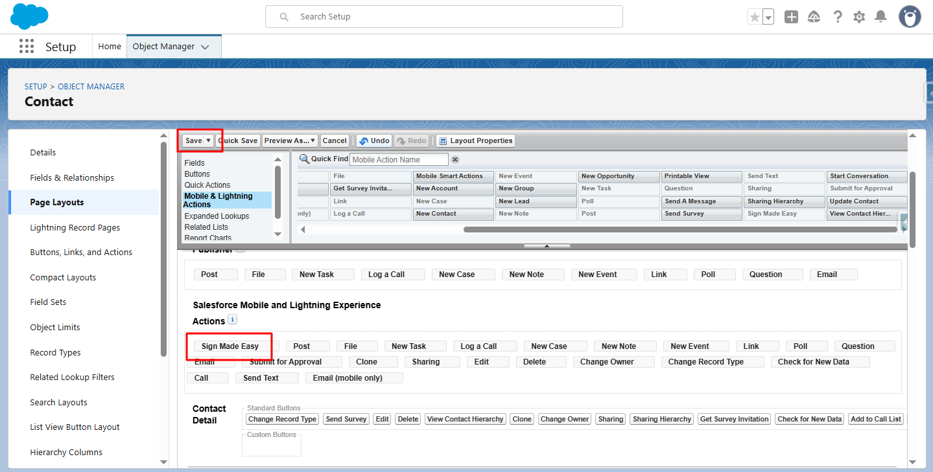Click the Quick Save button

point(238,140)
